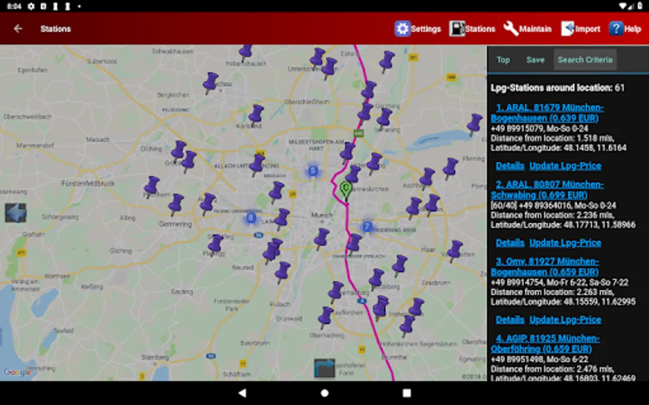Open station 3 Omv München-Bogenhausen link
The image size is (649, 405).
[x=545, y=267]
